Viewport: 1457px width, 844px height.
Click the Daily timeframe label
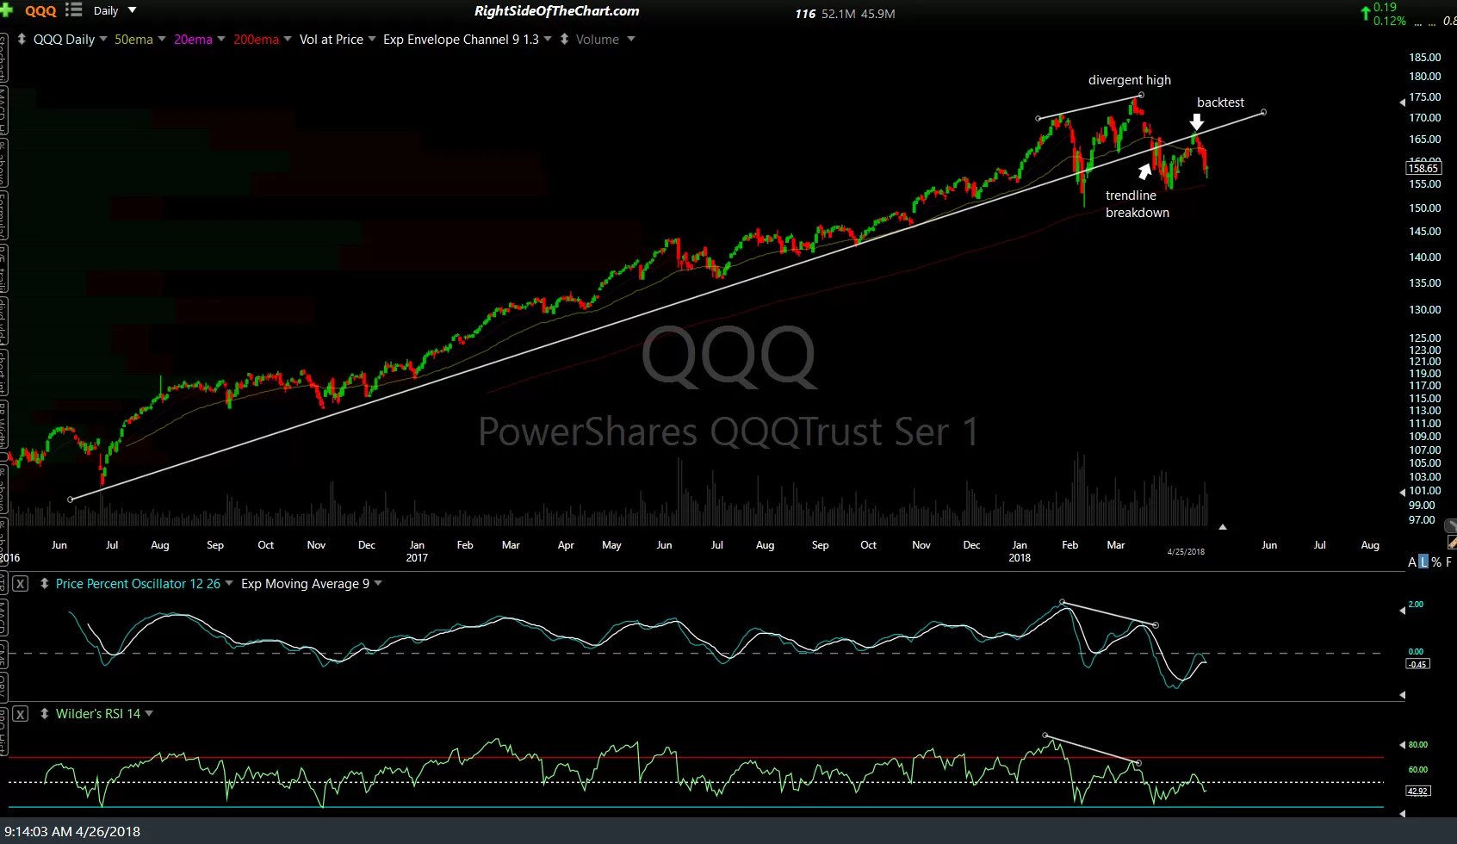coord(106,11)
